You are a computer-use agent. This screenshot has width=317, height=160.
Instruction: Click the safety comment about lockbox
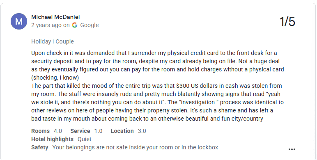(x=135, y=147)
